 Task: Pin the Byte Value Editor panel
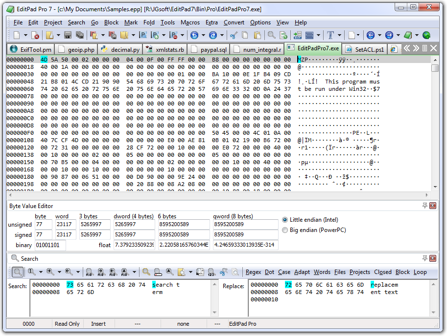(x=425, y=206)
